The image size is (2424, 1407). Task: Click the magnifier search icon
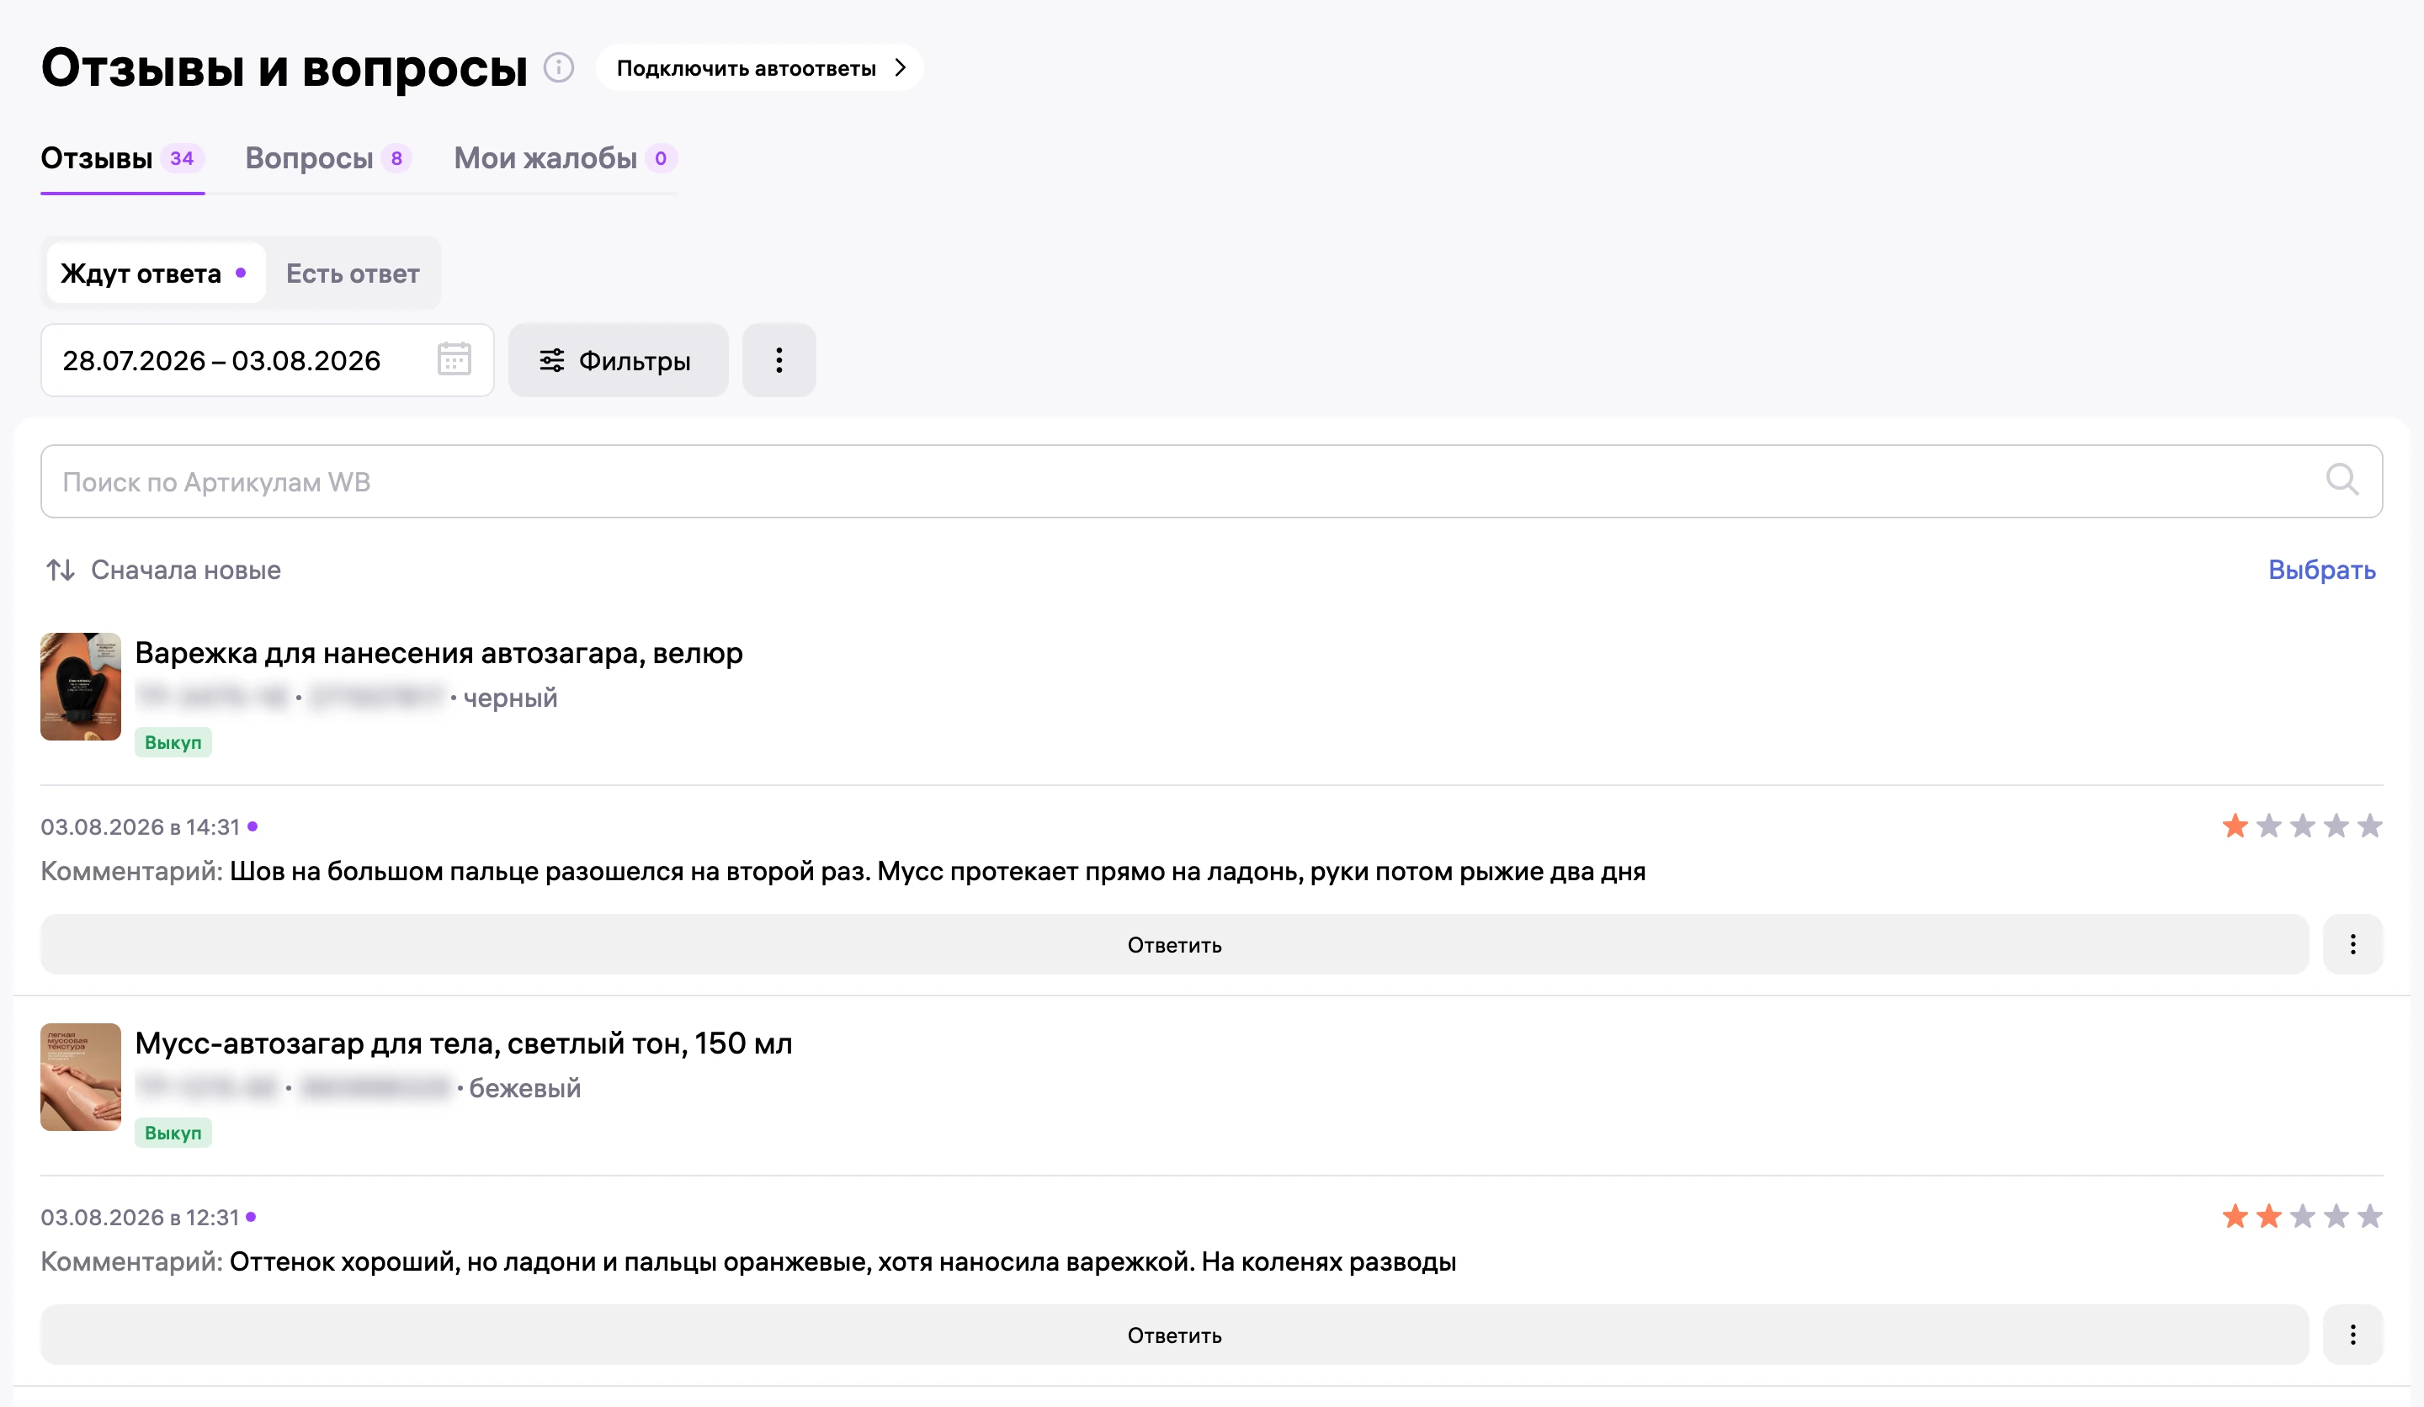(x=2342, y=480)
